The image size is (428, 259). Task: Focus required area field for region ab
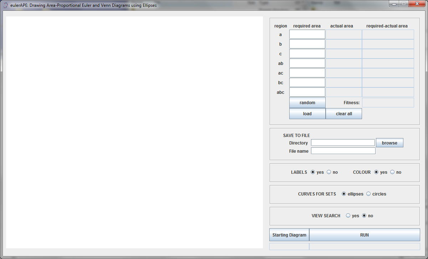tap(307, 64)
